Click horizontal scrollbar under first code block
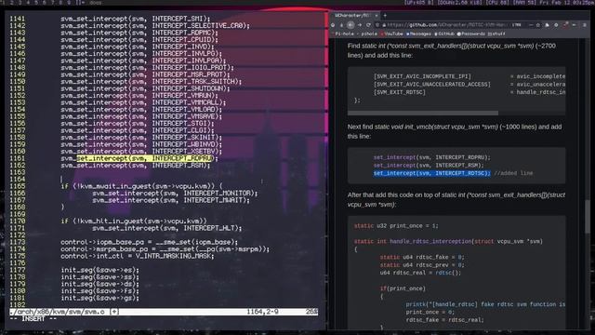 pyautogui.click(x=423, y=113)
